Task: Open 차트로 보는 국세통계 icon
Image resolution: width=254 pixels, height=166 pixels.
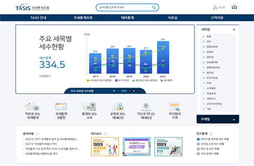Action: (33, 107)
